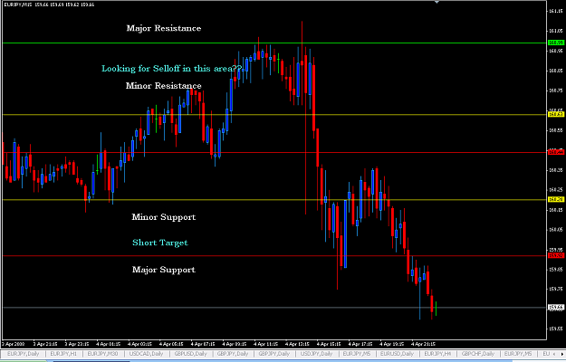566x362 pixels.
Task: Click the 160.05 price scale value
Action: click(556, 229)
